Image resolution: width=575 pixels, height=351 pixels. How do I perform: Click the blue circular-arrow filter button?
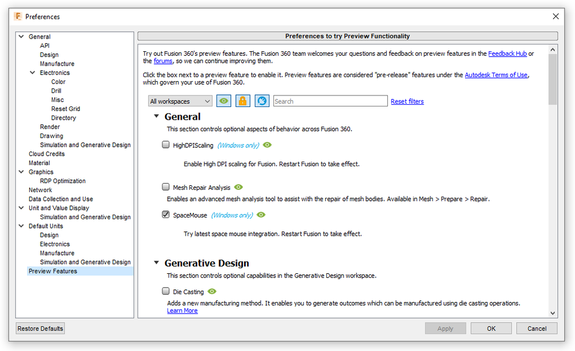[262, 101]
